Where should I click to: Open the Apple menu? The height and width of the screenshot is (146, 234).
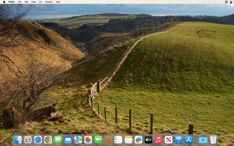point(4,2)
